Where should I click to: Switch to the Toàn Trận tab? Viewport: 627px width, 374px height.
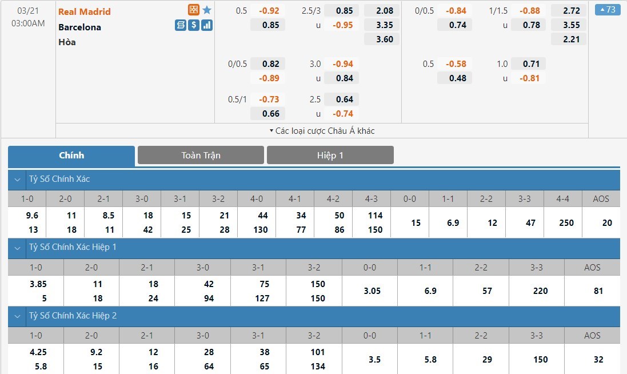click(x=201, y=155)
